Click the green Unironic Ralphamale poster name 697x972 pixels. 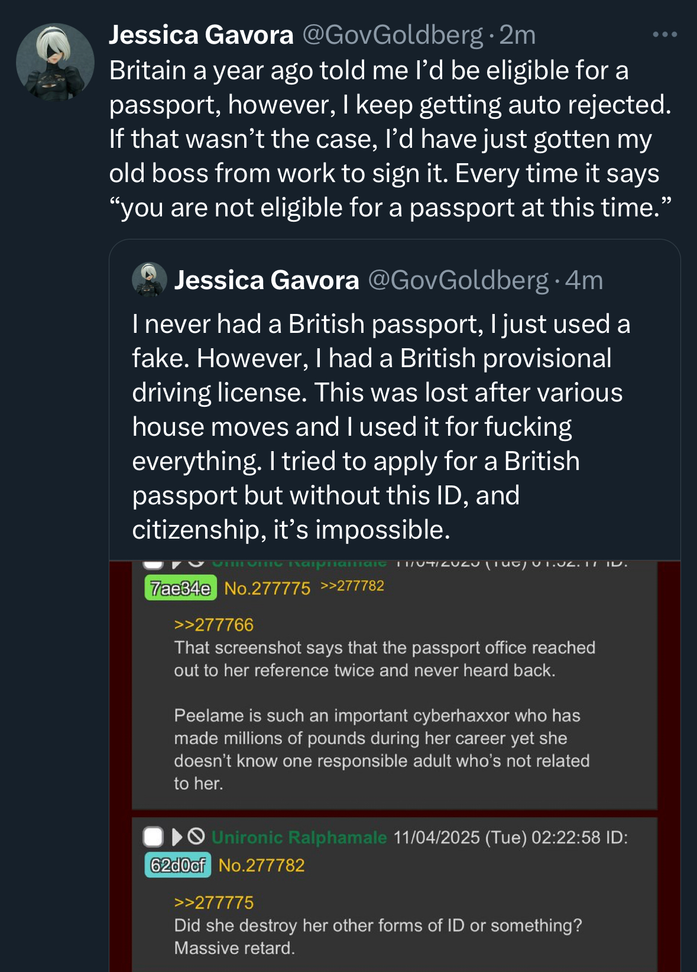[299, 837]
